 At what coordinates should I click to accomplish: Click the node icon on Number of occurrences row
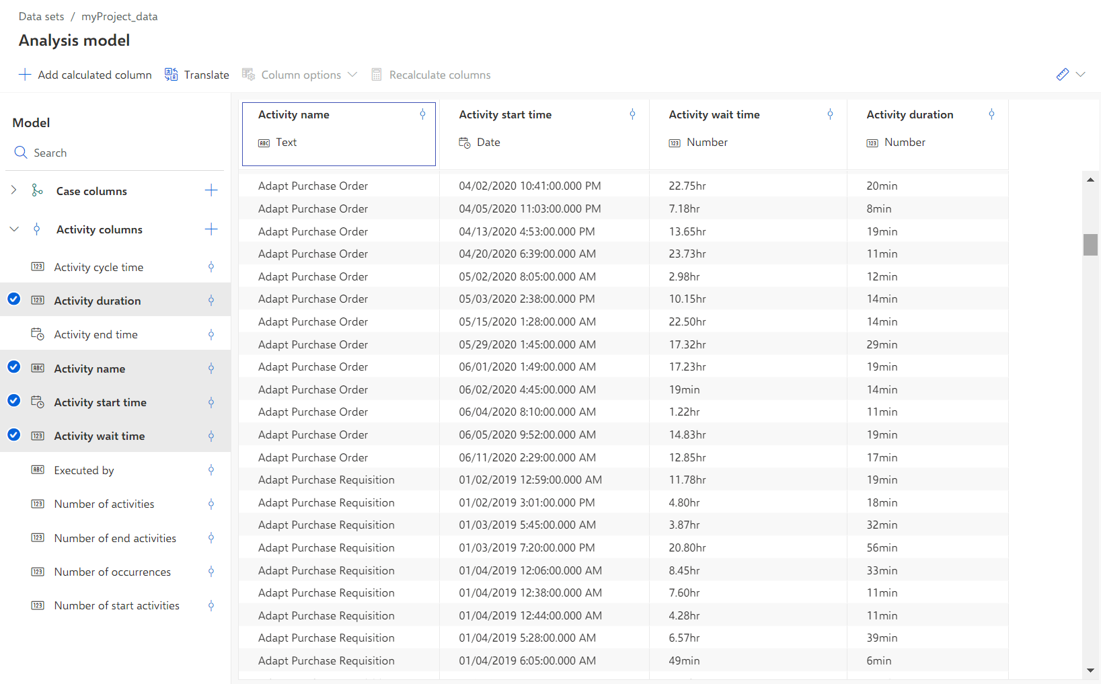click(211, 572)
